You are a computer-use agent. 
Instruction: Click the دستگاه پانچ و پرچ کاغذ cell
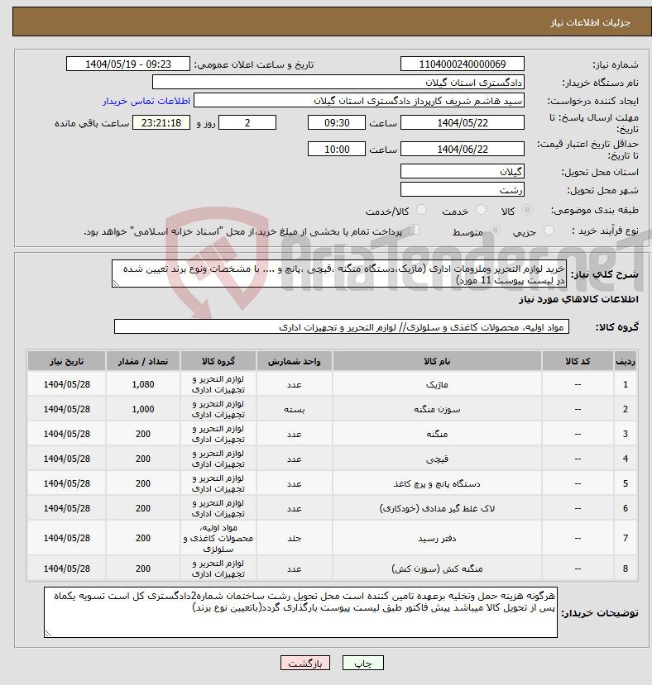(437, 483)
